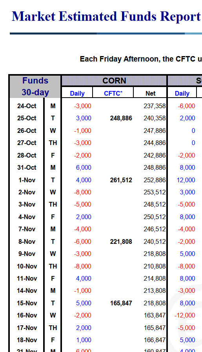
Task: Click the Funds 30-day header cell
Action: 35,86
